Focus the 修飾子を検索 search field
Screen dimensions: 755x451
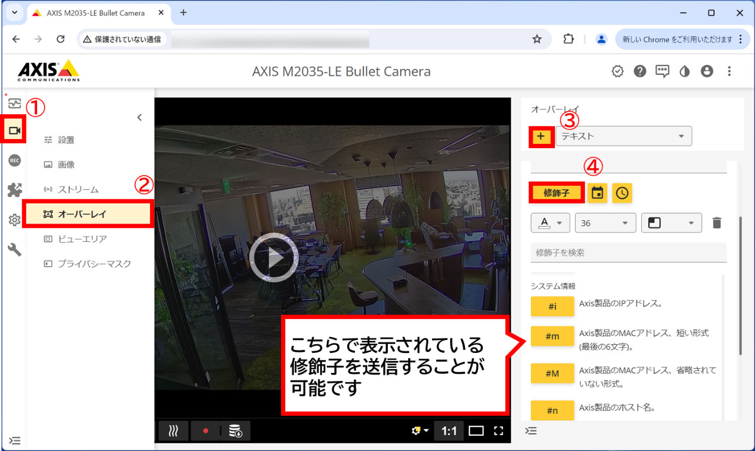pyautogui.click(x=629, y=252)
